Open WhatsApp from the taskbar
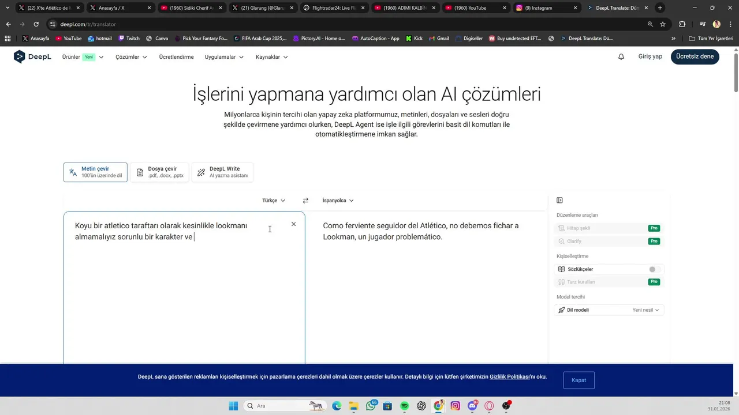 tap(371, 406)
